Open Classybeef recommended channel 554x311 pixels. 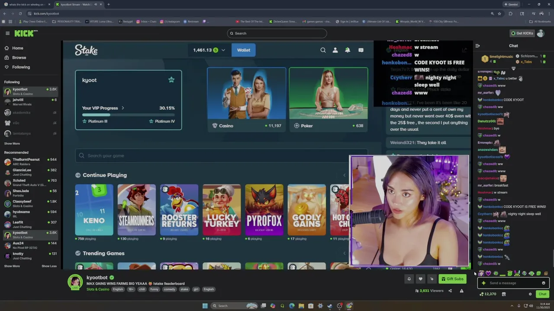[30, 203]
